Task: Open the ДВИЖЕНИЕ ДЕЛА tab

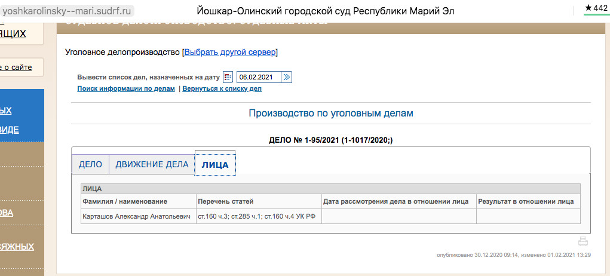Action: tap(152, 164)
